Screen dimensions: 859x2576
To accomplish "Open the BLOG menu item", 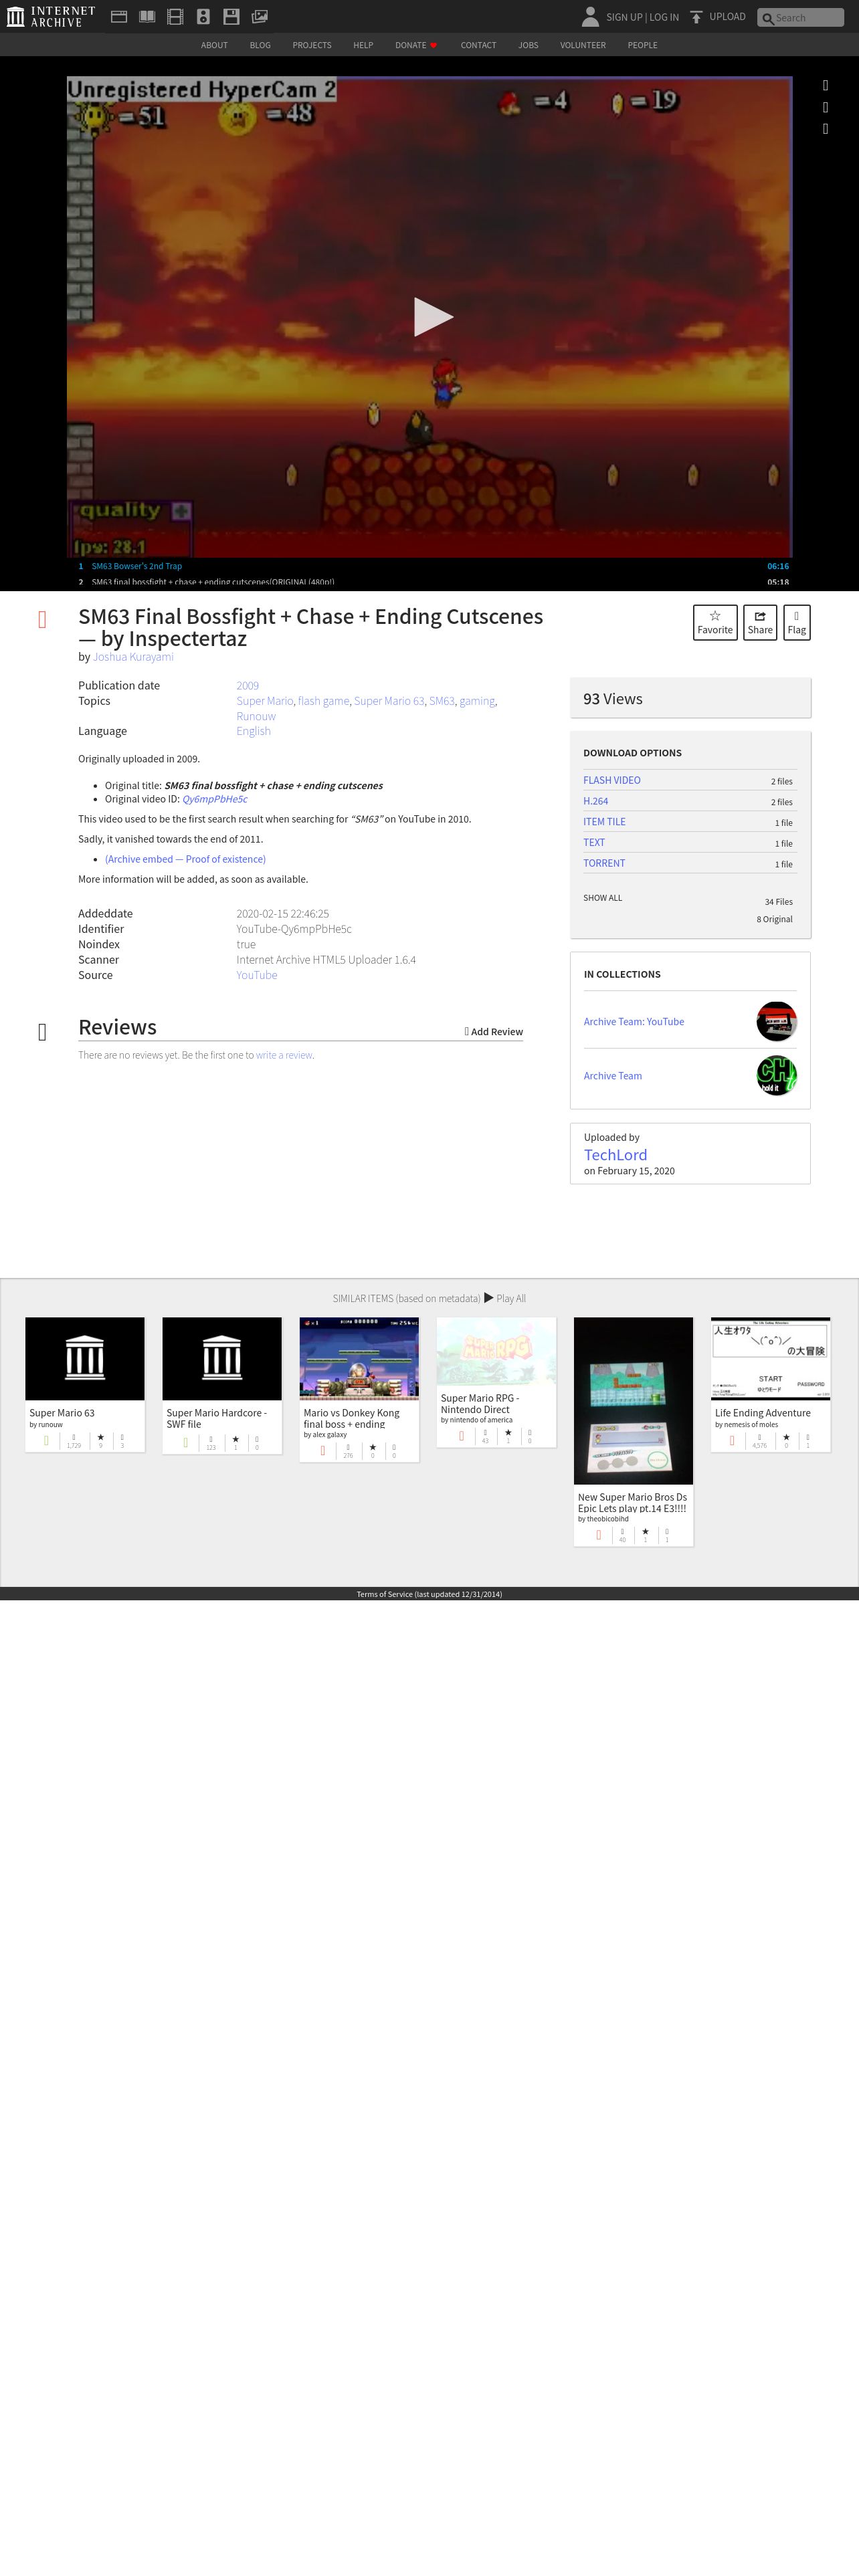I will coord(260,45).
